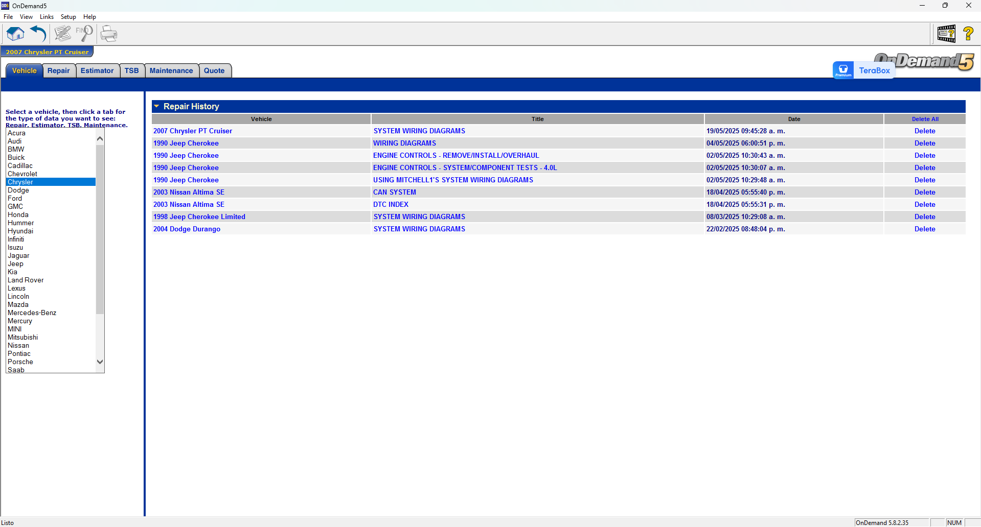Click the yellow question mark Help icon
Image resolution: width=981 pixels, height=527 pixels.
point(968,34)
